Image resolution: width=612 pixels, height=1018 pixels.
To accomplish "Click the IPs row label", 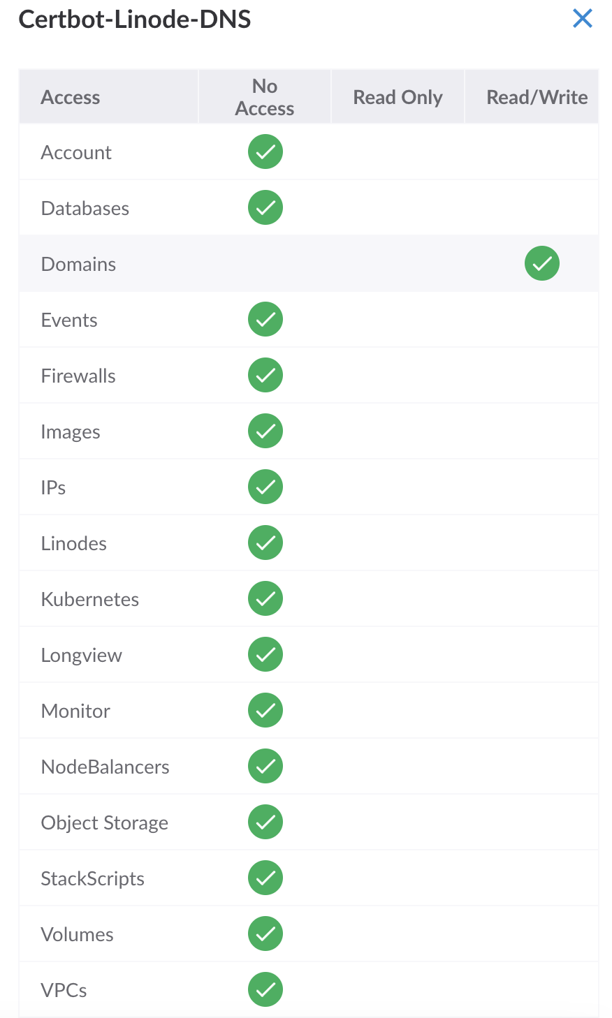I will pos(53,487).
